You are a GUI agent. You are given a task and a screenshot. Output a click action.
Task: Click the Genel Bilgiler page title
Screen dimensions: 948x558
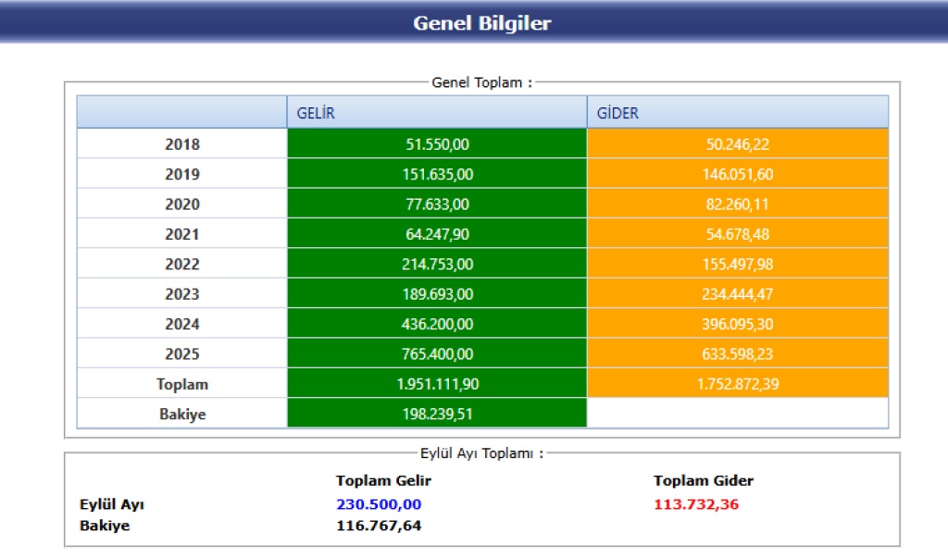click(481, 23)
